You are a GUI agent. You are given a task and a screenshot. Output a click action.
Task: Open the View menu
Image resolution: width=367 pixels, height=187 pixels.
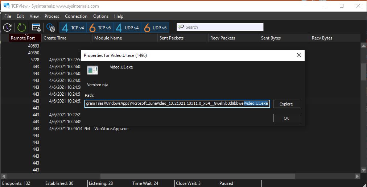[x=34, y=16]
